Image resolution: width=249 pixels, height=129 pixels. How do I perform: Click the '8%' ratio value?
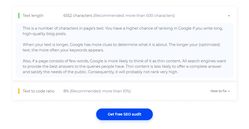click(x=66, y=91)
